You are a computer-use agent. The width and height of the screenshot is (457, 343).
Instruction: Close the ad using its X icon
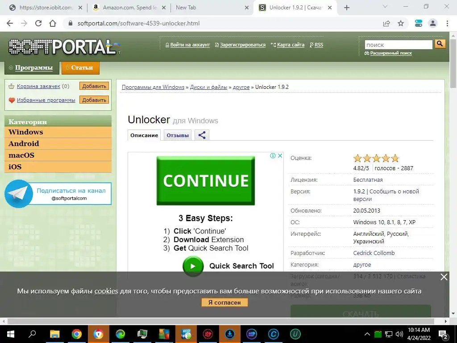(280, 156)
